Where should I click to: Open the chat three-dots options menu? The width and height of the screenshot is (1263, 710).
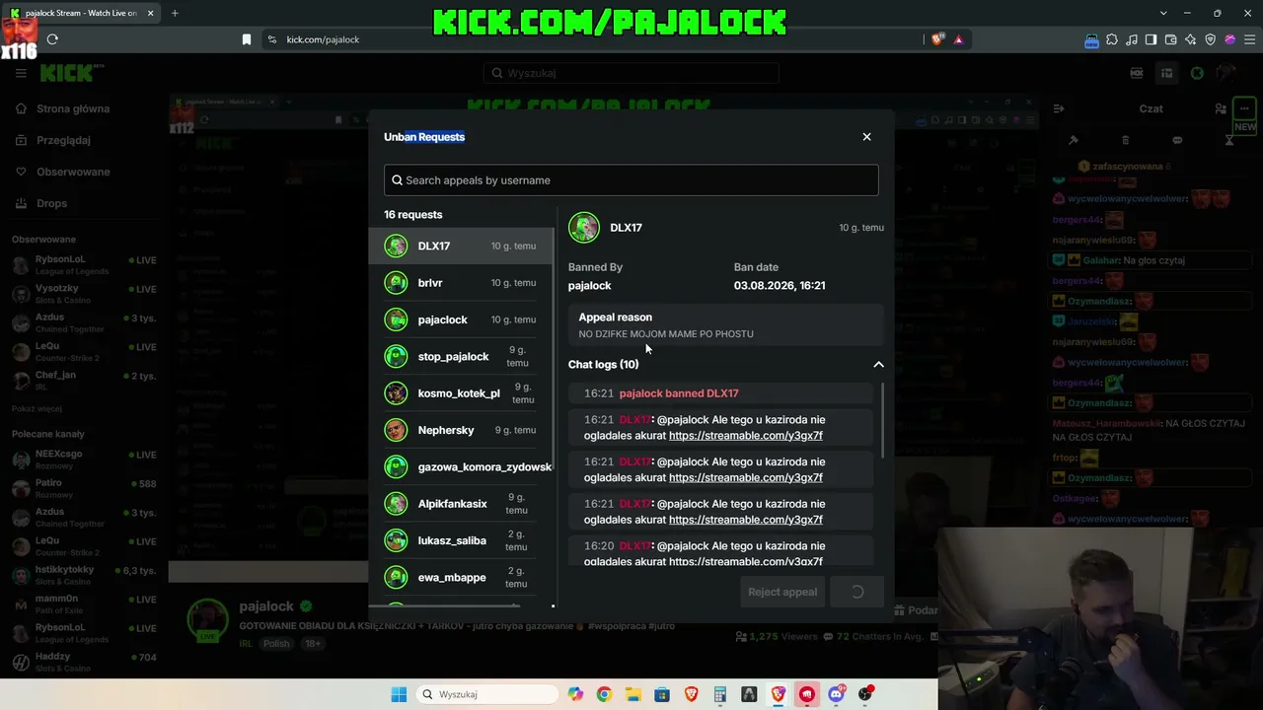point(1244,108)
